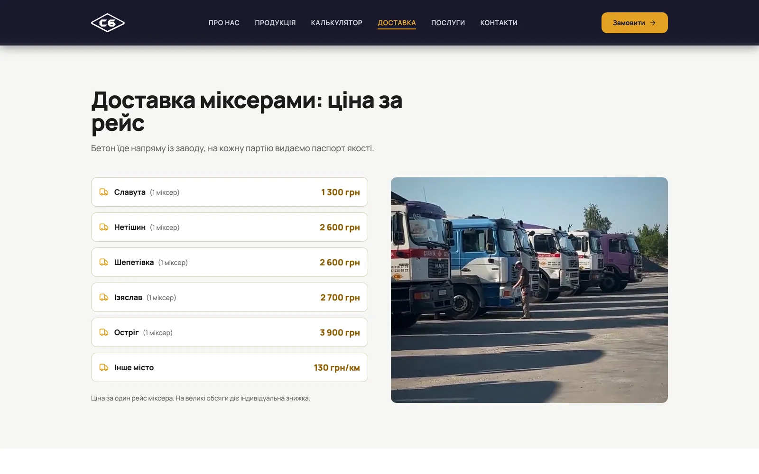This screenshot has width=759, height=474.
Task: Click the 2 600 грн price for Шепетівка
Action: [340, 262]
